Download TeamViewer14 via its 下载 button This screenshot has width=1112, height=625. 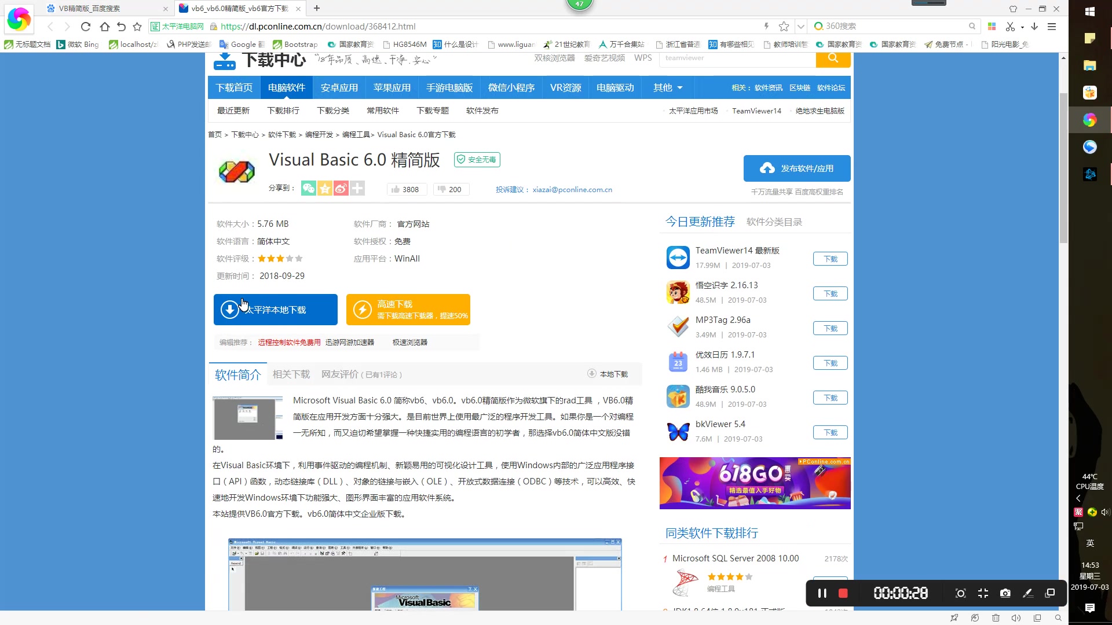[830, 259]
